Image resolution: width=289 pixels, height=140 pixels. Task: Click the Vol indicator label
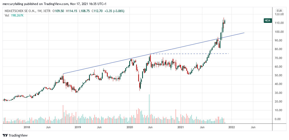point(7,15)
